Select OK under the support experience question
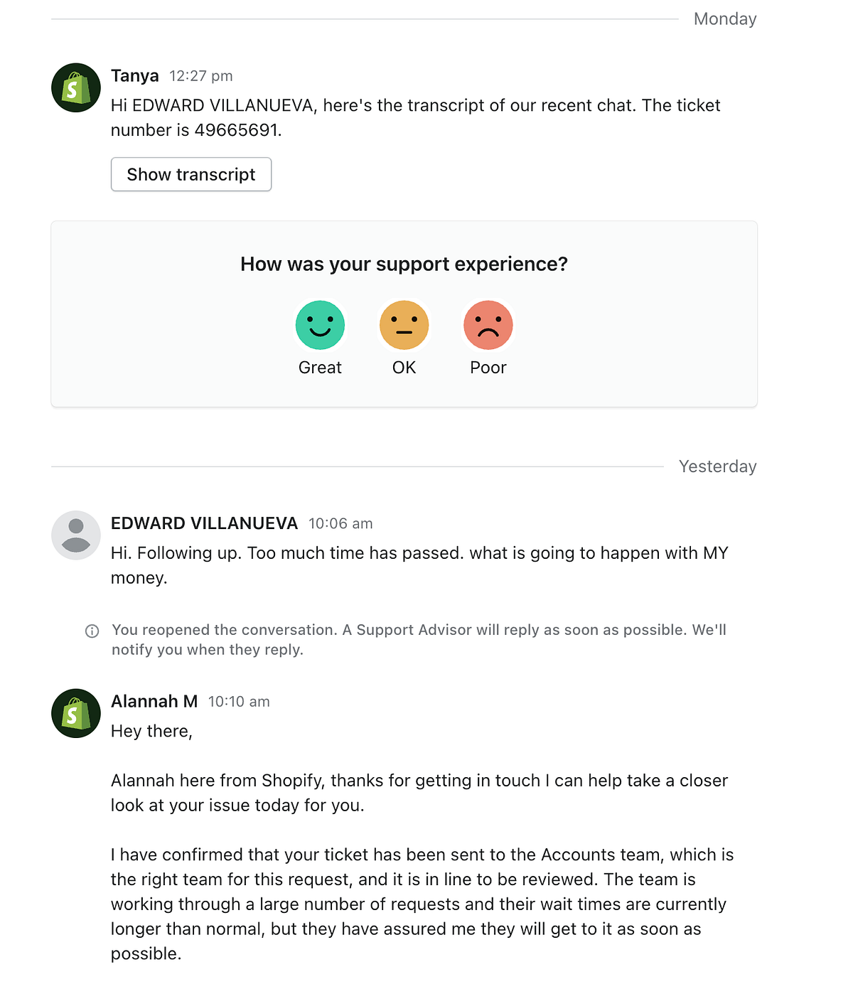This screenshot has width=853, height=989. click(x=404, y=325)
